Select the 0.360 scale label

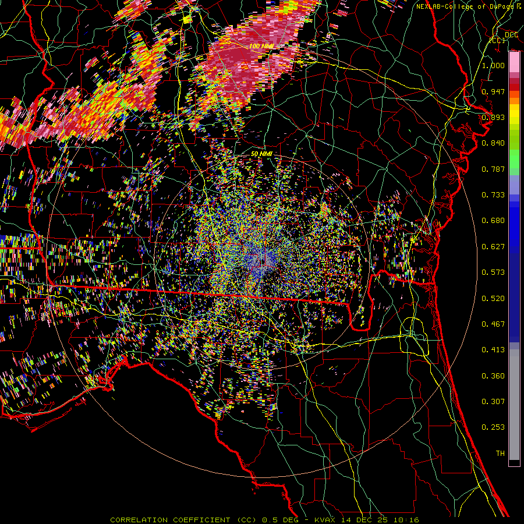(493, 376)
